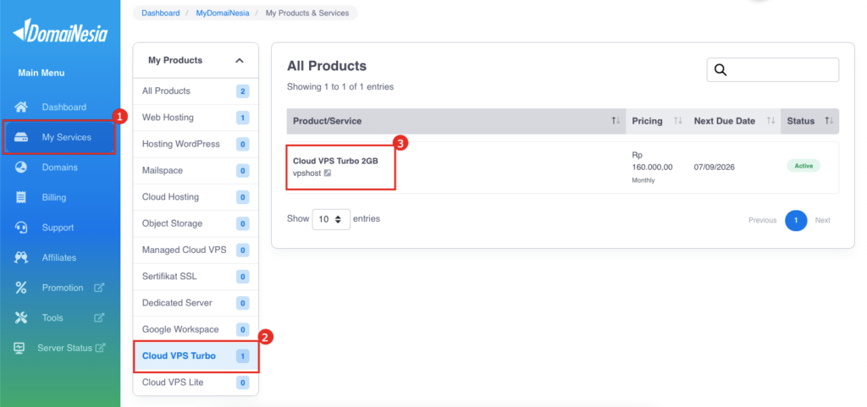The image size is (867, 407).
Task: Select Cloud VPS Turbo category
Action: click(x=196, y=356)
